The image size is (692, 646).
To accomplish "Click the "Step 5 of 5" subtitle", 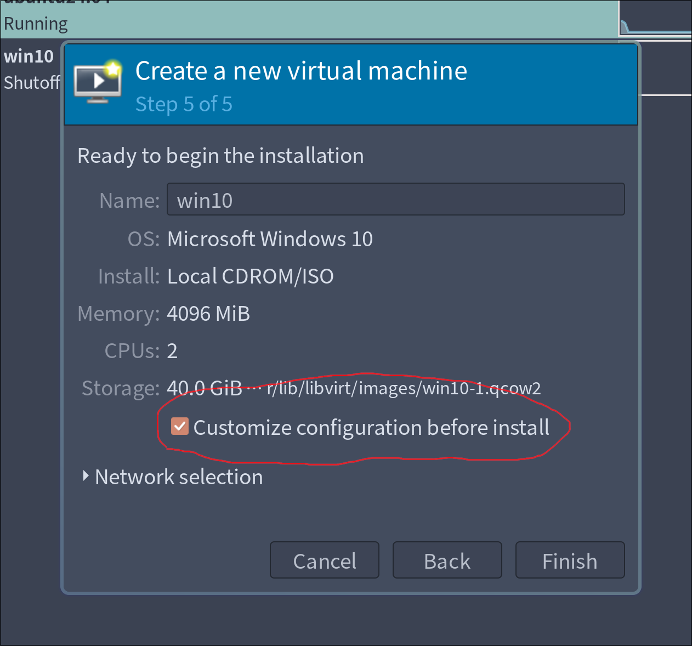I will pos(184,104).
